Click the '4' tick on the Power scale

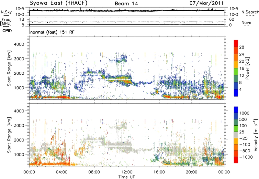point(241,89)
